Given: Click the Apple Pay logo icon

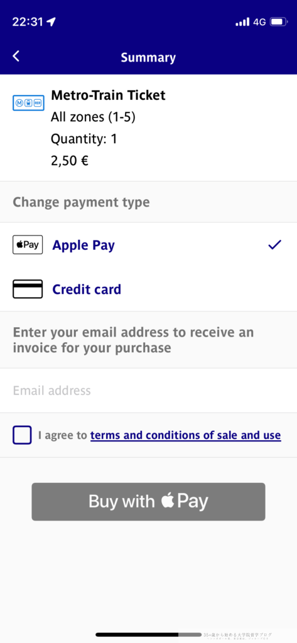Looking at the screenshot, I should pyautogui.click(x=28, y=245).
